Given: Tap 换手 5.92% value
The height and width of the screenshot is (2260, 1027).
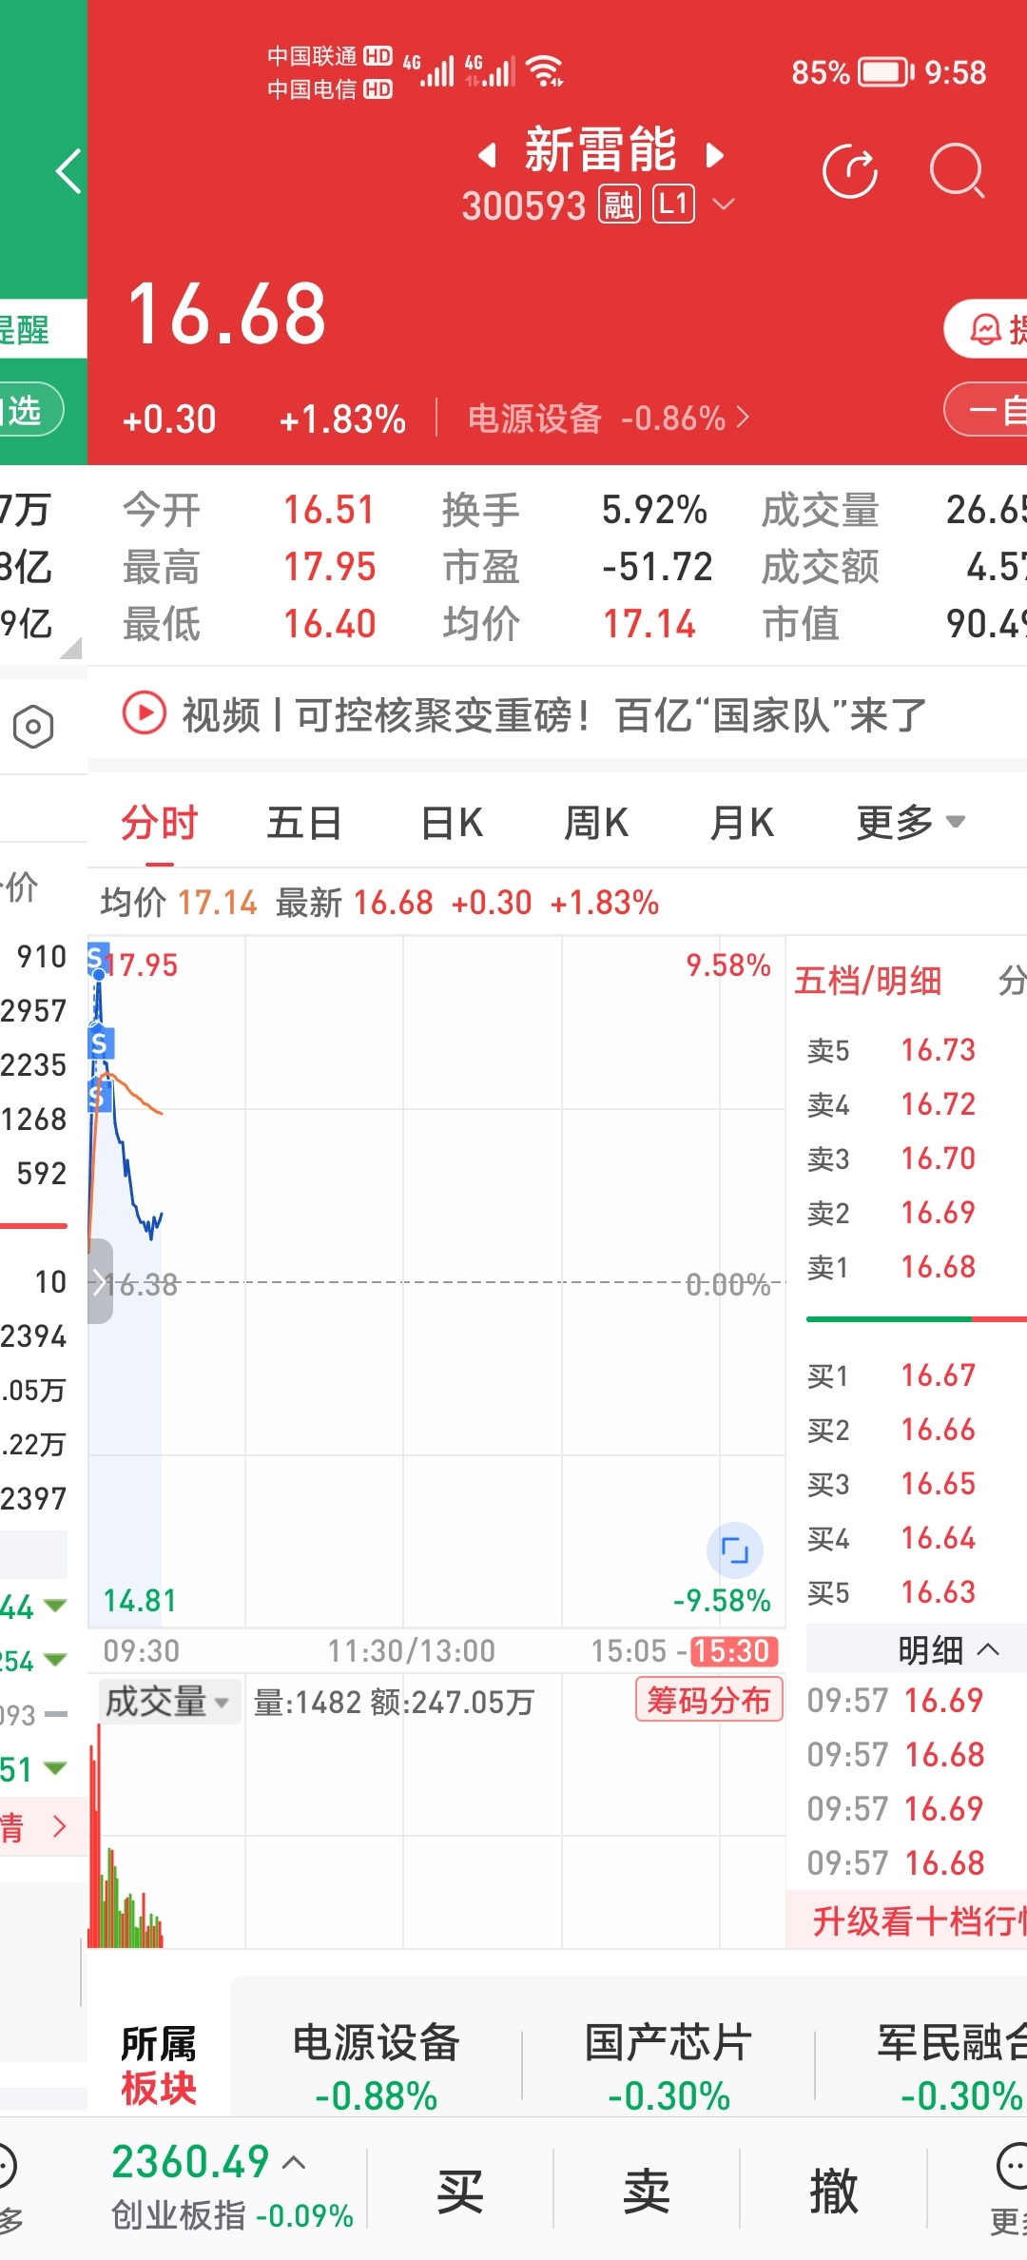Looking at the screenshot, I should [654, 510].
